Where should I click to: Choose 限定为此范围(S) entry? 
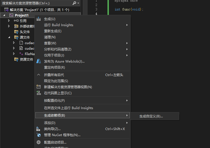pos(82,81)
